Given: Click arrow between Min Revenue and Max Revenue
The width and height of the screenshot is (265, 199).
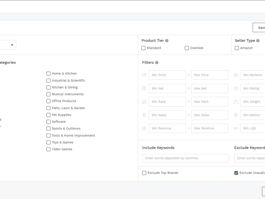Looking at the screenshot, I should (x=188, y=128).
